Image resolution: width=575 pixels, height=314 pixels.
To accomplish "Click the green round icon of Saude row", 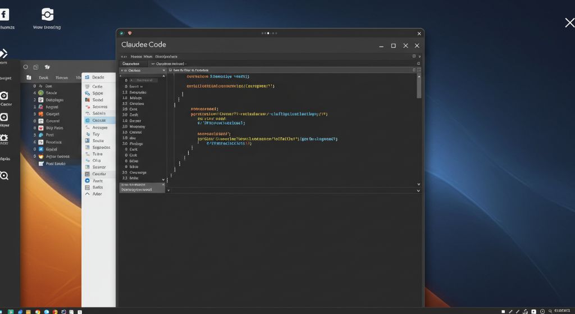I will click(x=41, y=93).
